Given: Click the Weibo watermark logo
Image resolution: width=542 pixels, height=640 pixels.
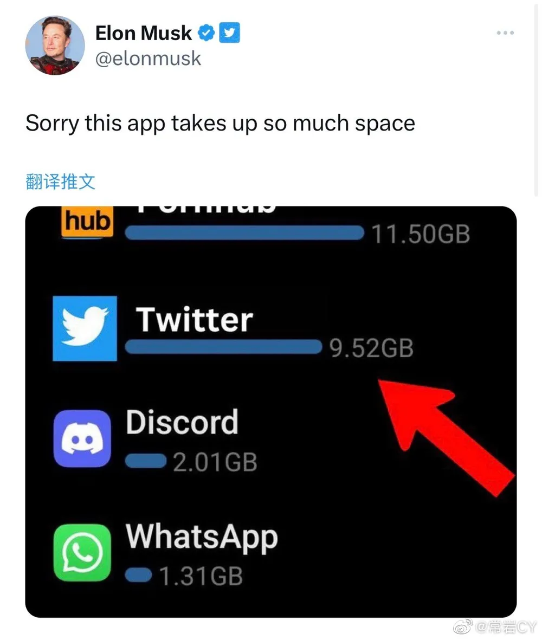Looking at the screenshot, I should [463, 626].
